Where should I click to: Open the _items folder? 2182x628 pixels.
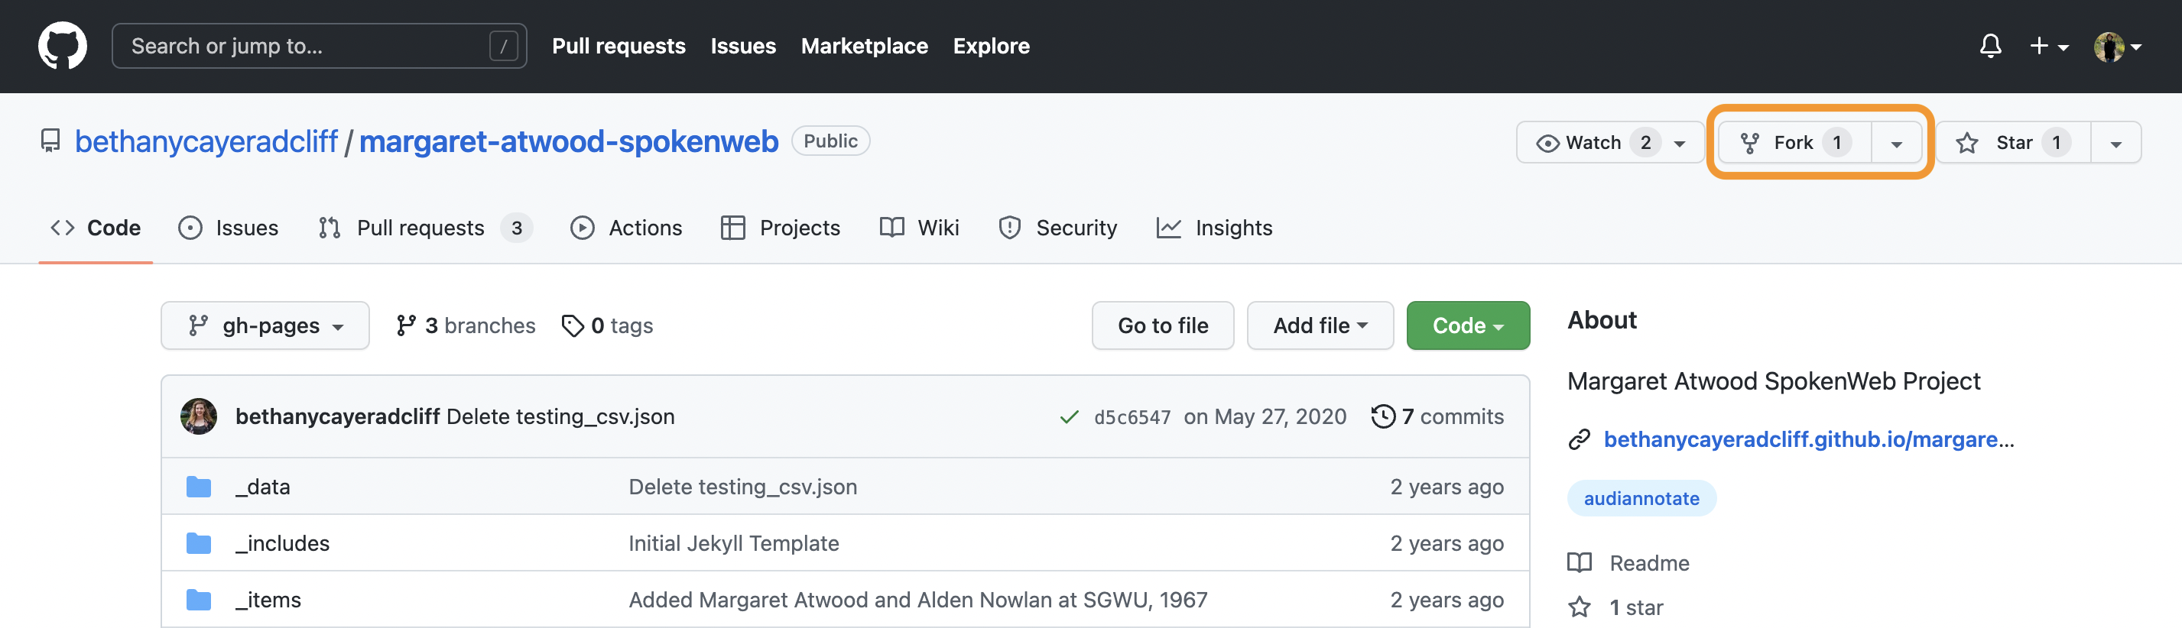268,600
